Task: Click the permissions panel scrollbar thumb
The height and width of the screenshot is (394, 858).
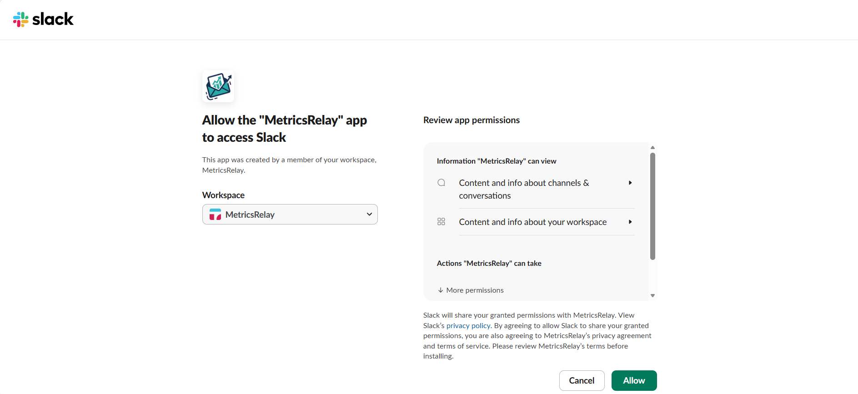Action: [x=652, y=206]
